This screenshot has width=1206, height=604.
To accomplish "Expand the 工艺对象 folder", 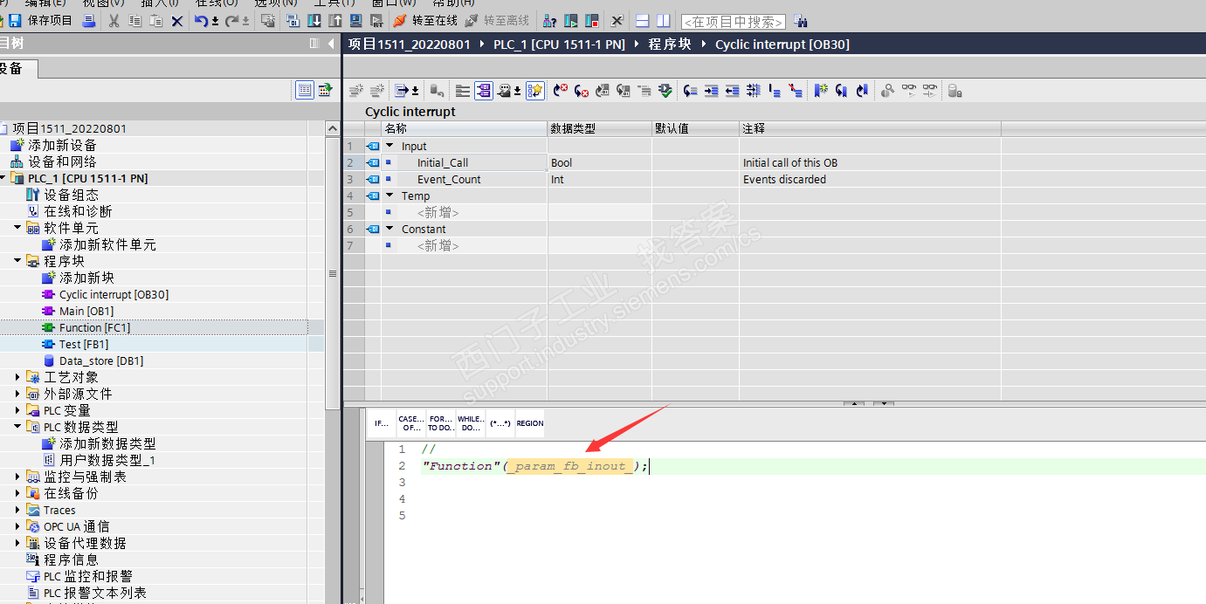I will [x=17, y=377].
